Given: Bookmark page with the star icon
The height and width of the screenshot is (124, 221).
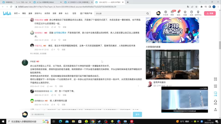Looking at the screenshot, I should (196, 7).
